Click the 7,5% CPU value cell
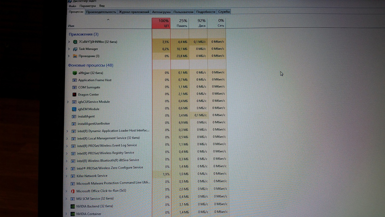The width and height of the screenshot is (385, 217). tap(161, 42)
